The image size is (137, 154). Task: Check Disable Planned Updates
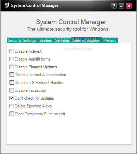12,67
